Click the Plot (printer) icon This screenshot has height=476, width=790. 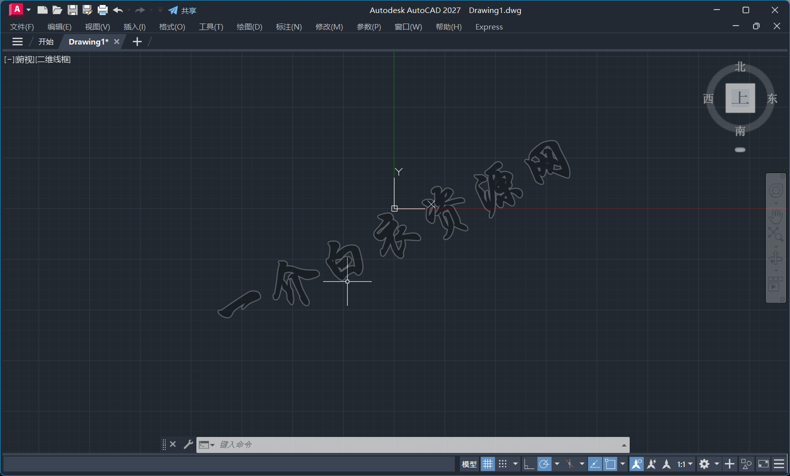coord(103,10)
